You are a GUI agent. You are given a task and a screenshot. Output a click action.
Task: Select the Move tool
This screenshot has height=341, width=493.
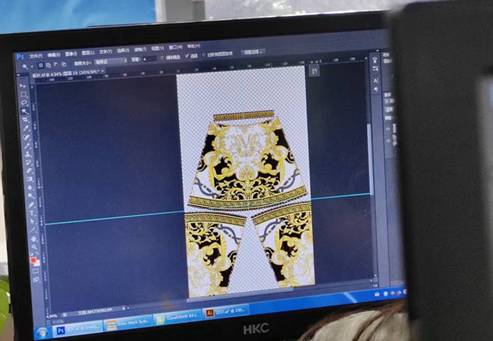click(x=21, y=85)
